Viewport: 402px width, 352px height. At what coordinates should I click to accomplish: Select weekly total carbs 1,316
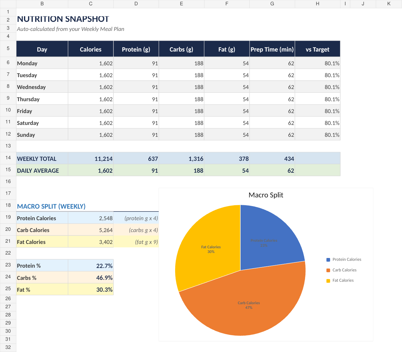coord(181,158)
